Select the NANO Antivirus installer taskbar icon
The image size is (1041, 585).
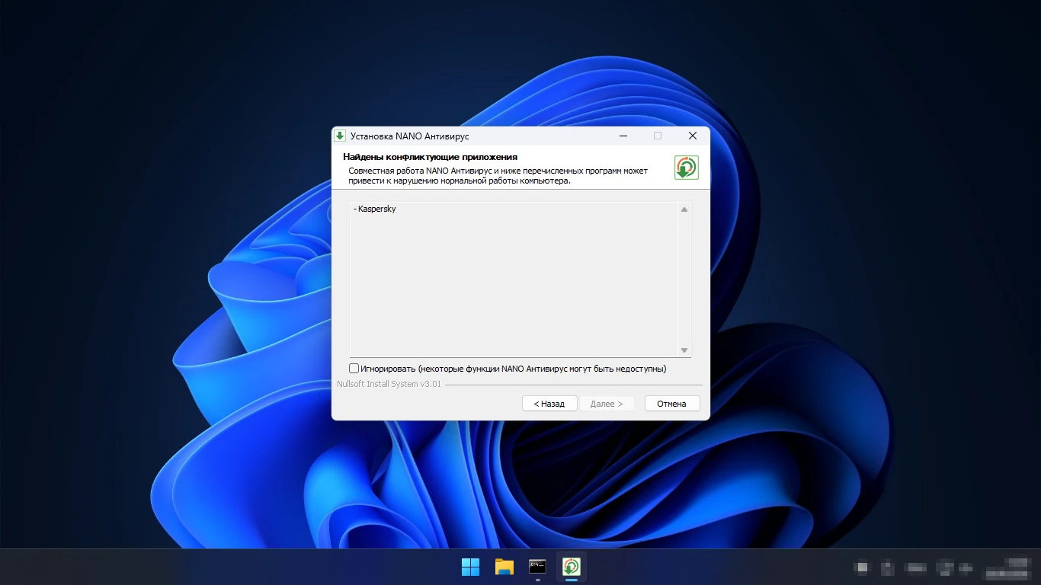pos(571,567)
